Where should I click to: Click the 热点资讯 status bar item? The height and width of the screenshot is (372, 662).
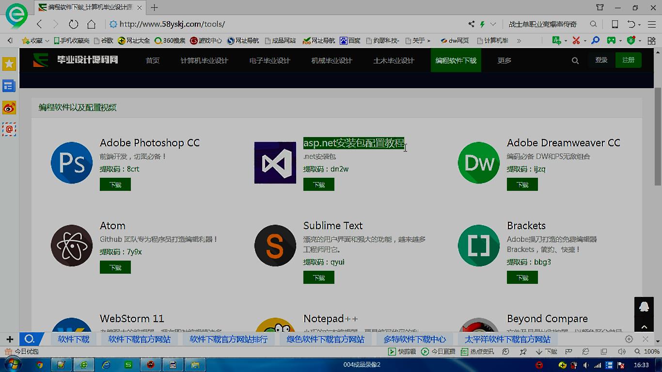click(477, 352)
